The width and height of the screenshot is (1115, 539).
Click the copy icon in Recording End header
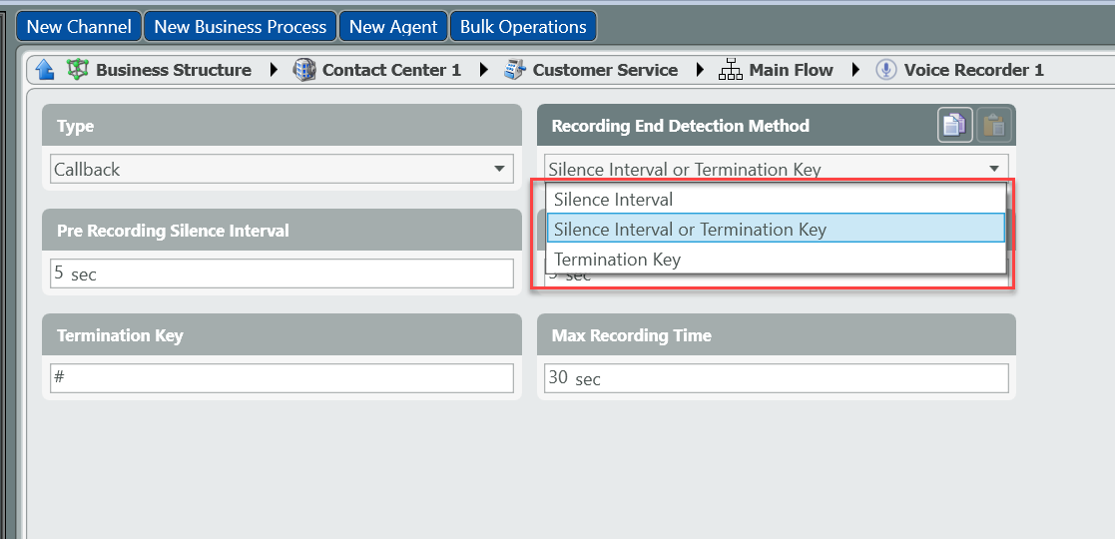tap(955, 125)
